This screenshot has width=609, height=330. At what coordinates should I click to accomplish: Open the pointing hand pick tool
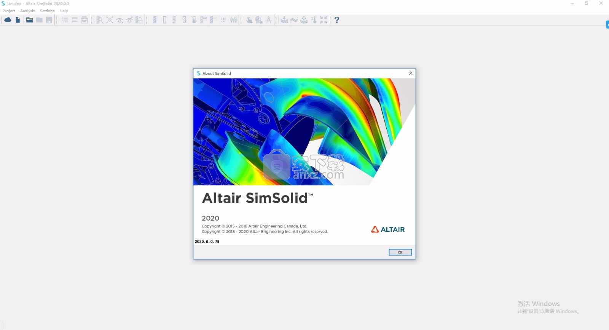point(249,20)
